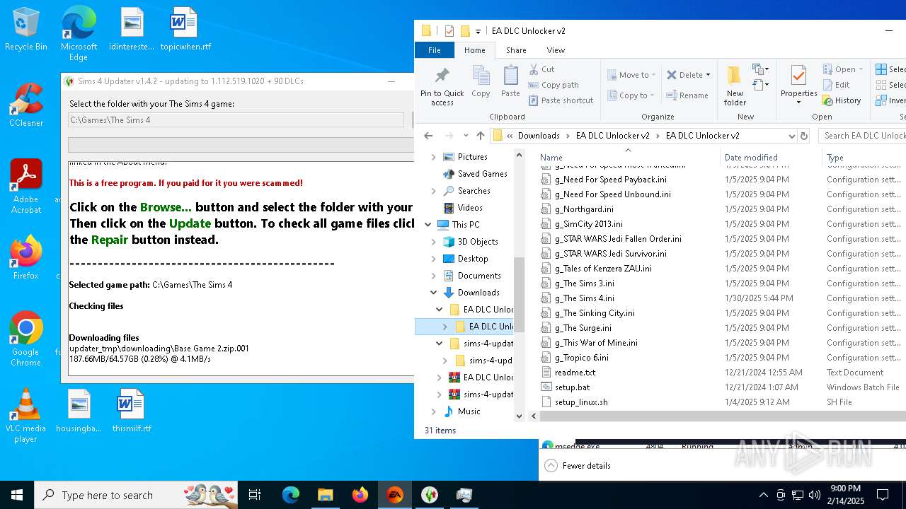Click Downloads in the address breadcrumb
This screenshot has height=509, width=906.
click(539, 136)
